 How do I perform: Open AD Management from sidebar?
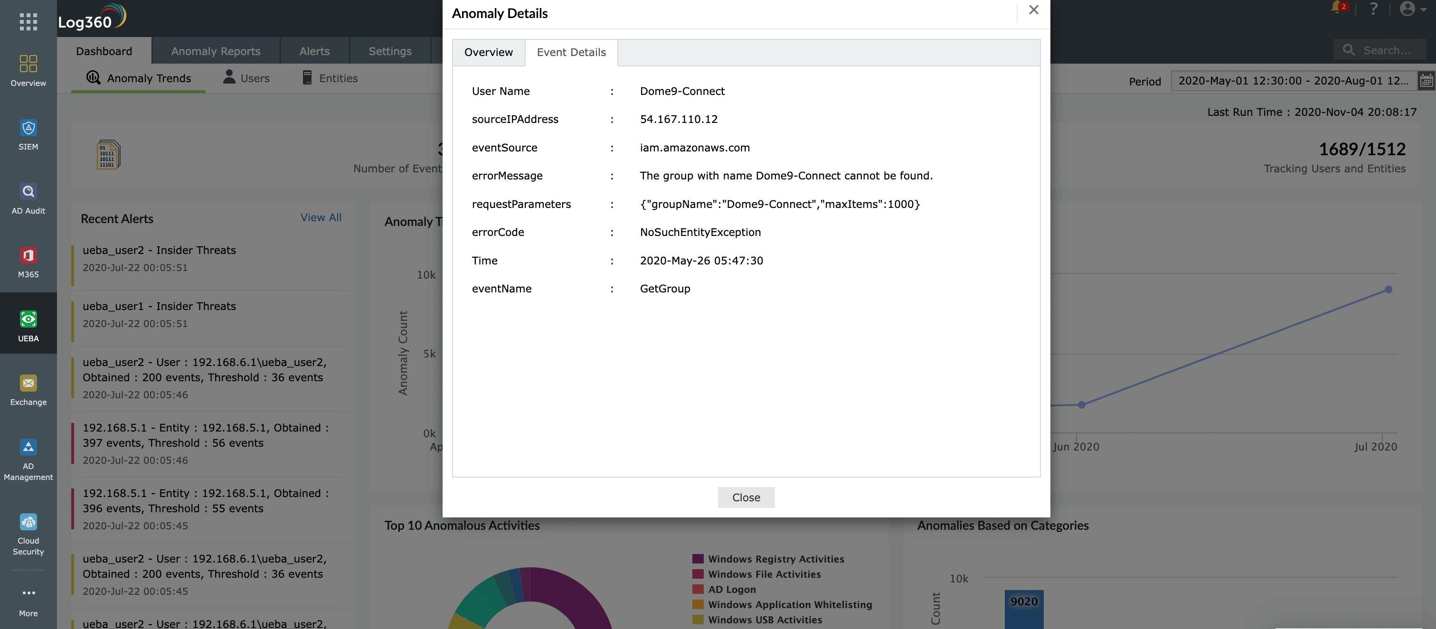click(x=28, y=459)
